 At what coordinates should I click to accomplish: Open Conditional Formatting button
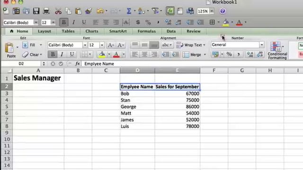tap(277, 51)
